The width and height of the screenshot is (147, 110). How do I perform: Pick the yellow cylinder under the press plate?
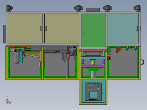(x=93, y=62)
